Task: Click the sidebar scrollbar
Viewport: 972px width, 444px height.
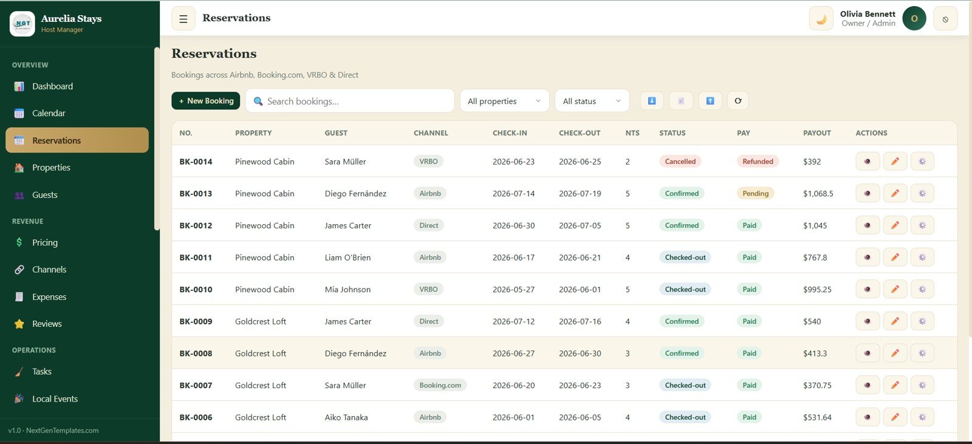Action: click(x=157, y=140)
